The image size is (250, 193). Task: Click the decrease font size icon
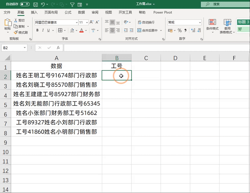(97, 22)
